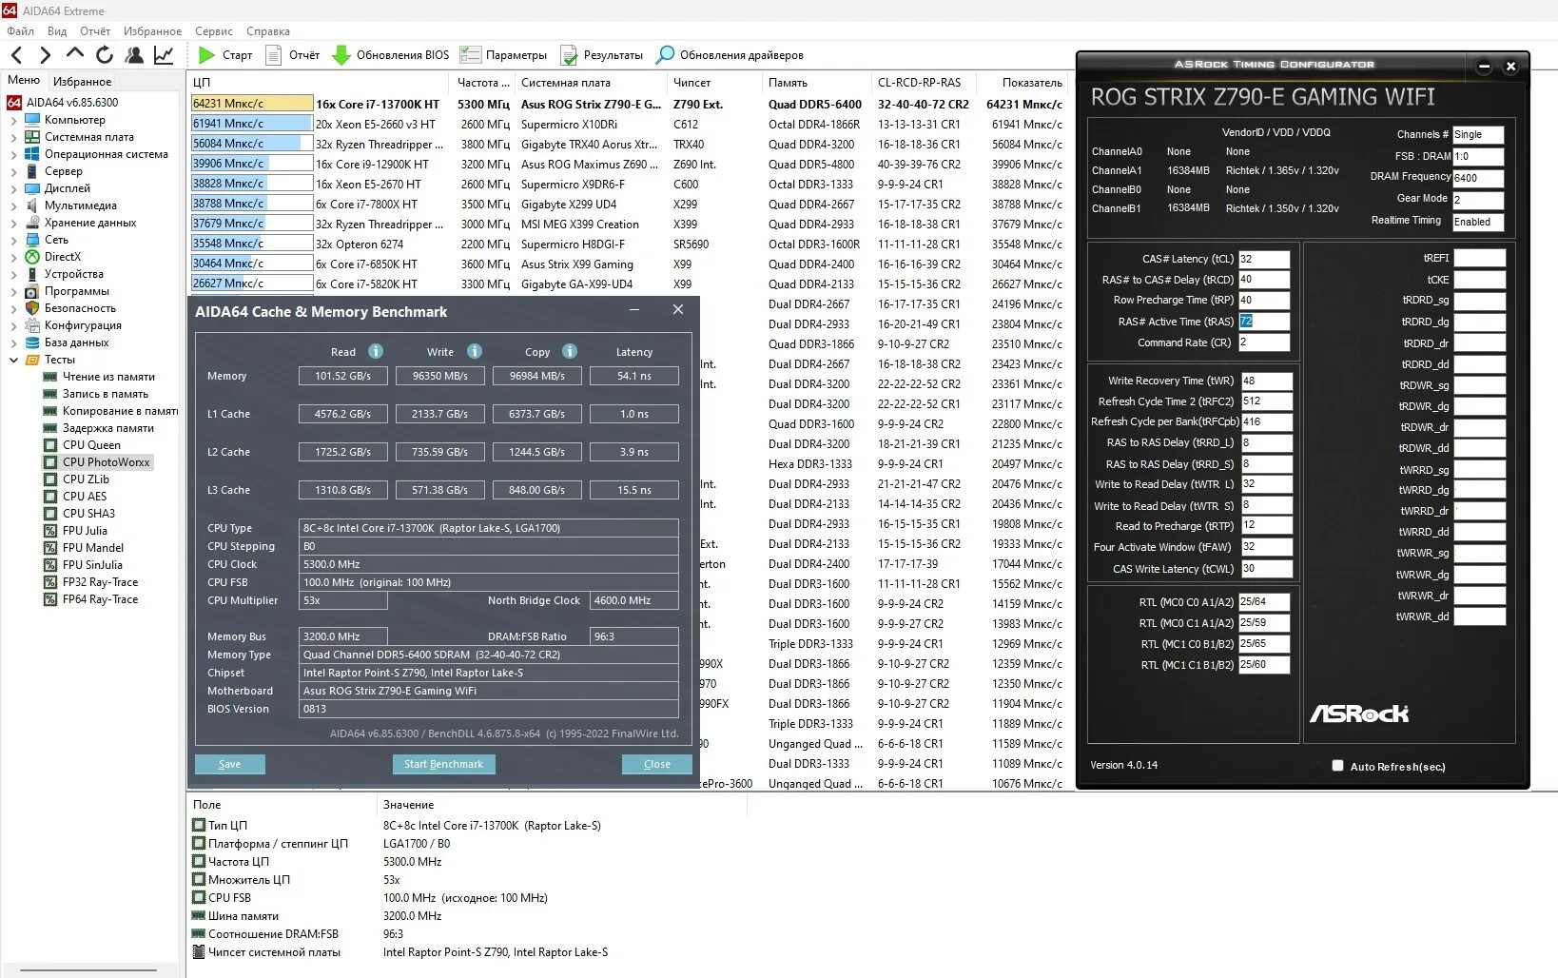The image size is (1558, 978).
Task: Select the FPU Mandel benchmark
Action: (93, 548)
